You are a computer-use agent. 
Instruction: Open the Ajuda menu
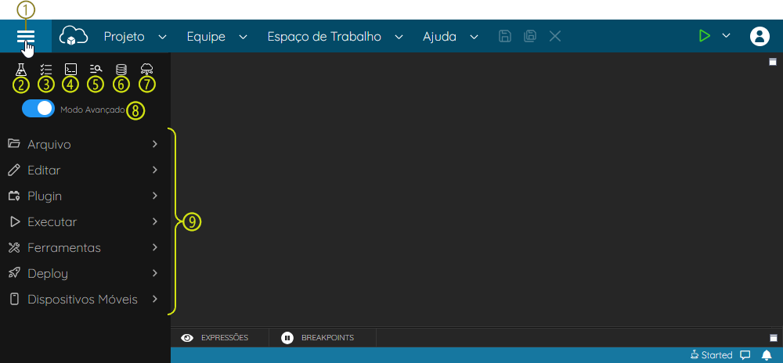click(439, 37)
